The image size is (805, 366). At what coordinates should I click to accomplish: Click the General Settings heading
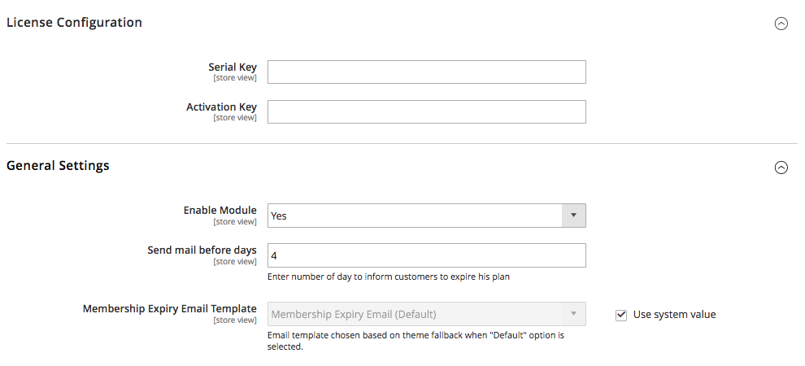tap(58, 166)
